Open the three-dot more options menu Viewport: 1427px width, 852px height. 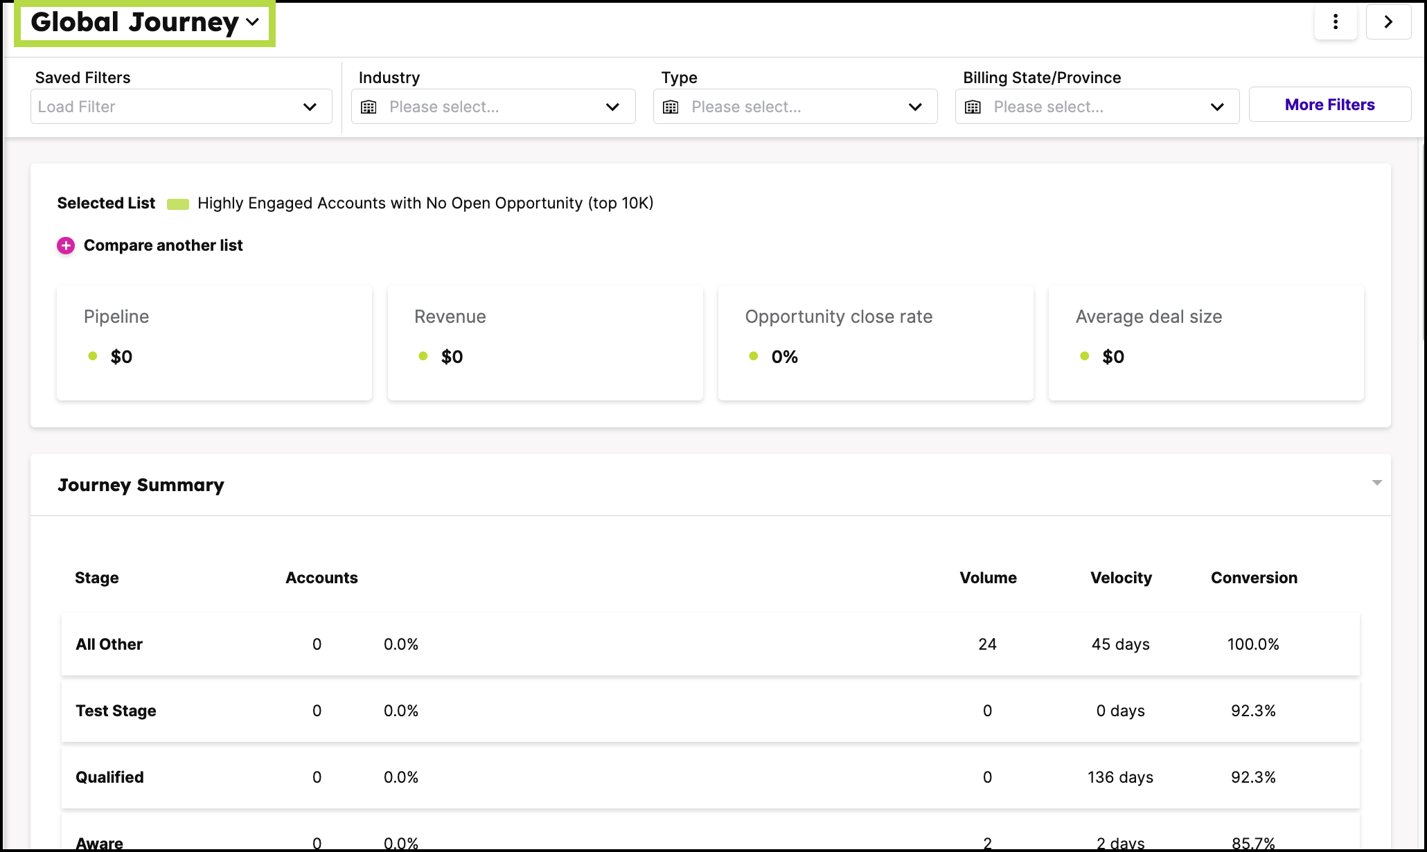[1336, 22]
